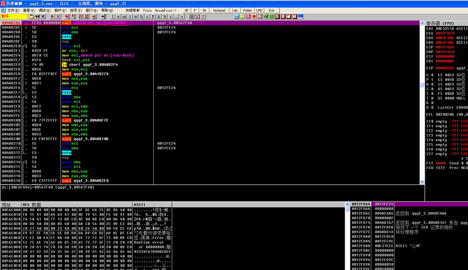Click the Close program X icon
This screenshot has height=270, width=468.
click(43, 17)
